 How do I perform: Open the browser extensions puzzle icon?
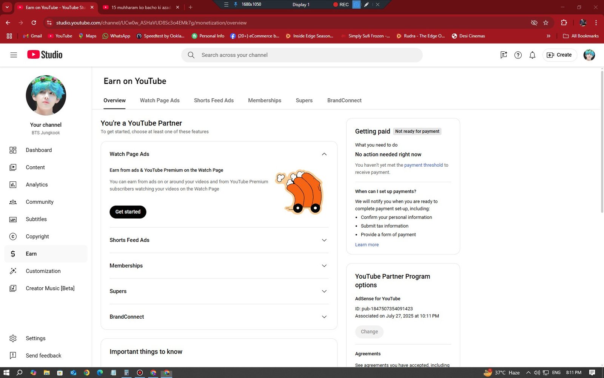click(x=564, y=23)
